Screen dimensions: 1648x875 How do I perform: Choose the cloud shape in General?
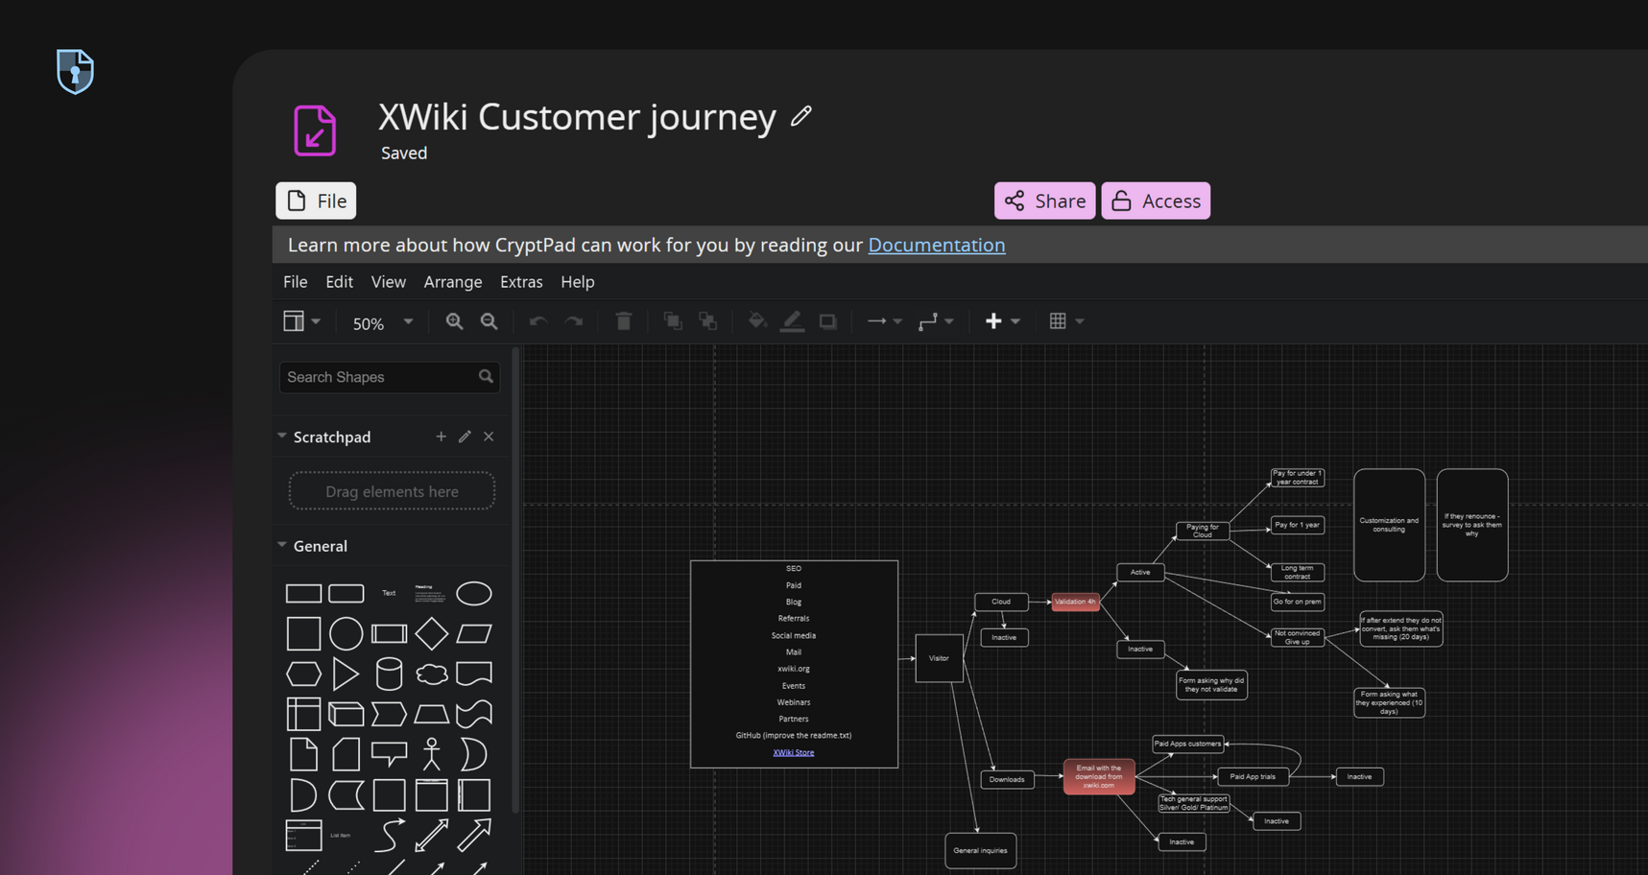[x=431, y=674]
